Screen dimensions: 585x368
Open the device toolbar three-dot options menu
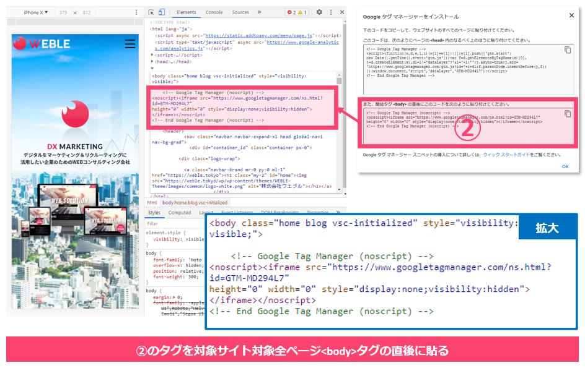pyautogui.click(x=136, y=12)
